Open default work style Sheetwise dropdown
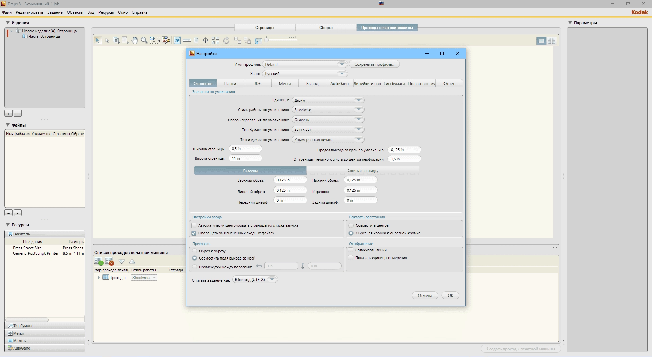Screen dimensions: 652x357 click(328, 110)
